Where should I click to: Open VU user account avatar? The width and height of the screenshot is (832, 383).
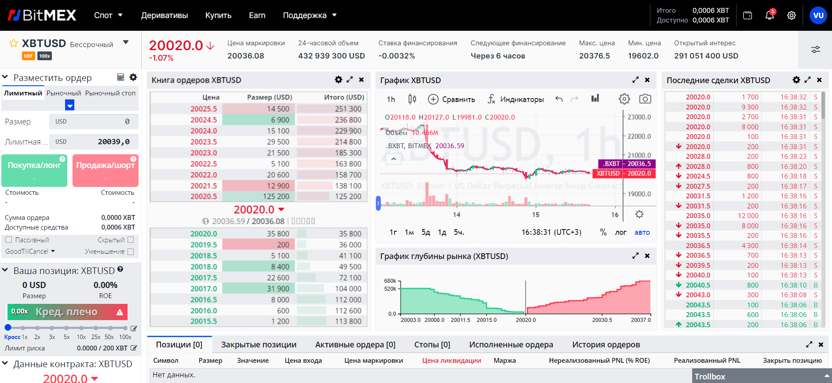point(818,15)
